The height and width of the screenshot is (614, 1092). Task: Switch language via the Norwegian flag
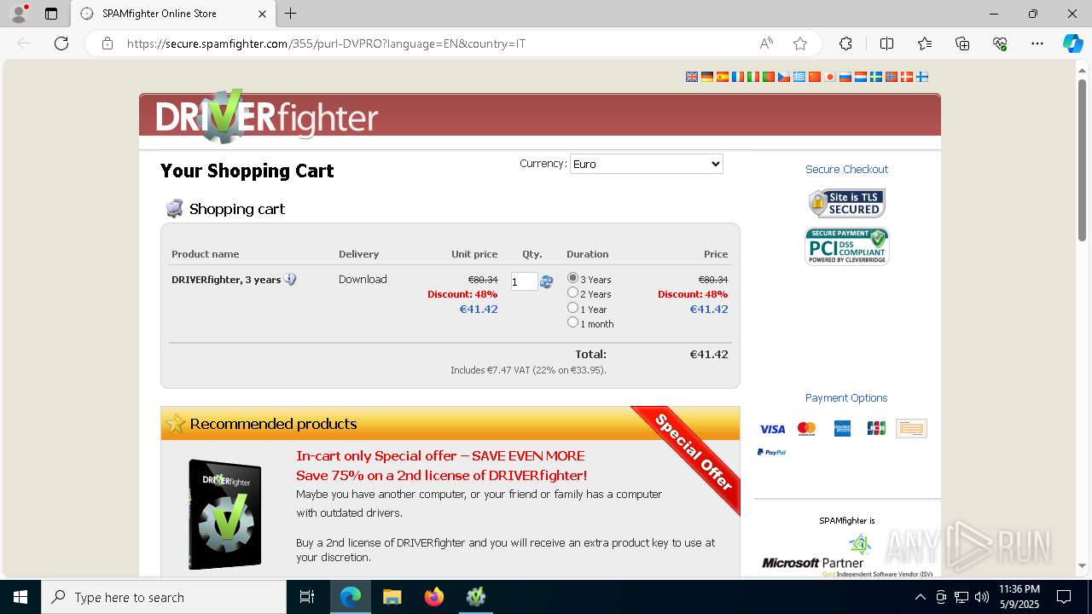point(892,77)
